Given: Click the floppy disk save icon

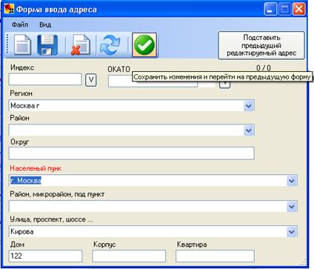Looking at the screenshot, I should [47, 45].
